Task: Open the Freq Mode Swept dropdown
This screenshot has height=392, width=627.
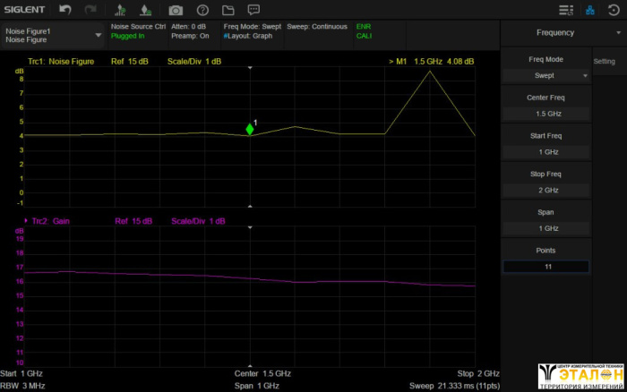Action: coord(545,76)
